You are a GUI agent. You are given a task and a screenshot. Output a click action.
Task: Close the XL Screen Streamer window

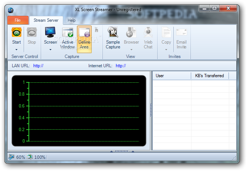tap(228, 8)
